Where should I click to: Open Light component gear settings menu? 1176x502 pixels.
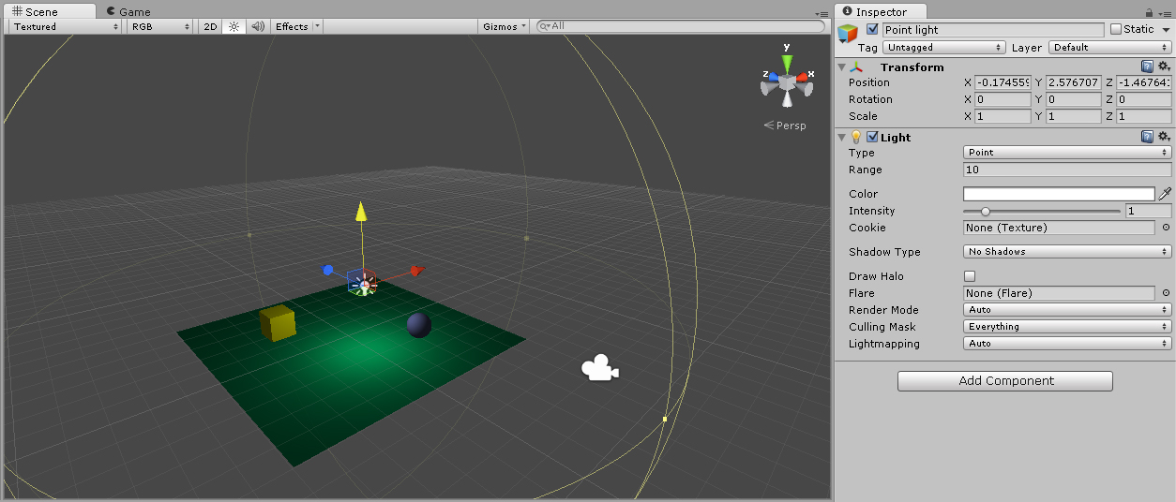[x=1164, y=137]
